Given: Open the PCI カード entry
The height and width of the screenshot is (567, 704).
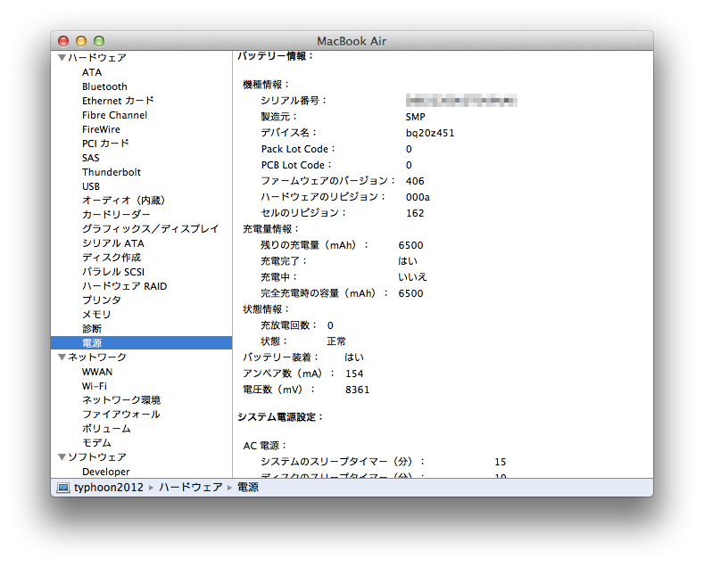Looking at the screenshot, I should point(105,144).
